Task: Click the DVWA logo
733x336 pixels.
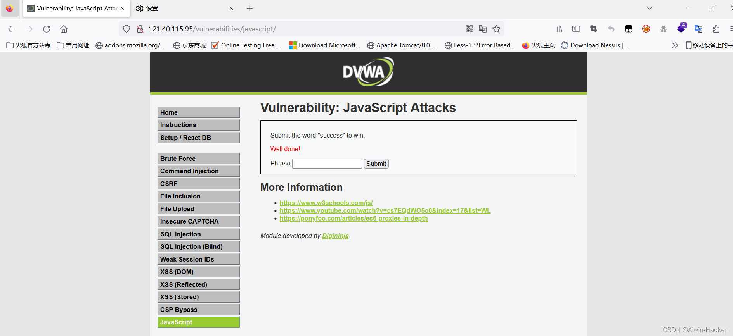Action: click(x=368, y=72)
